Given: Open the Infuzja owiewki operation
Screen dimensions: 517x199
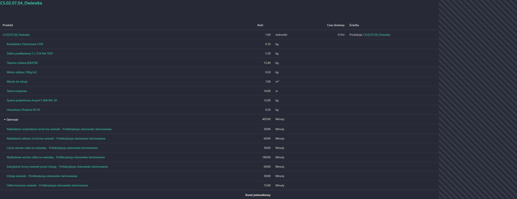Looking at the screenshot, I should pos(42,176).
